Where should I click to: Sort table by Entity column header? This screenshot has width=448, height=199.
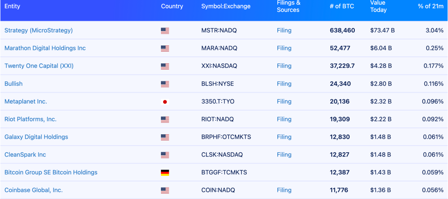point(12,7)
